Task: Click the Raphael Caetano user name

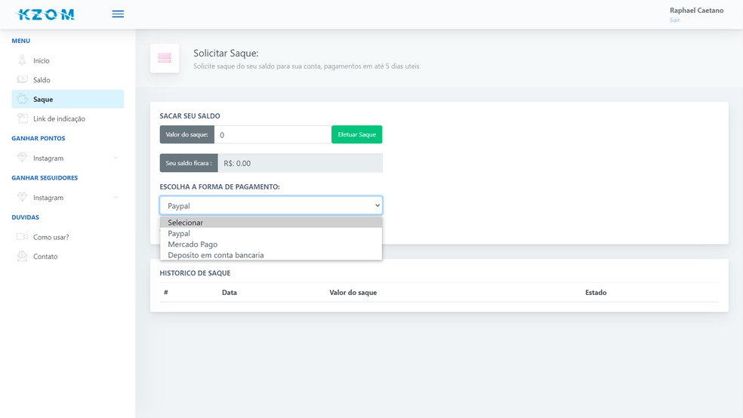Action: pos(696,11)
